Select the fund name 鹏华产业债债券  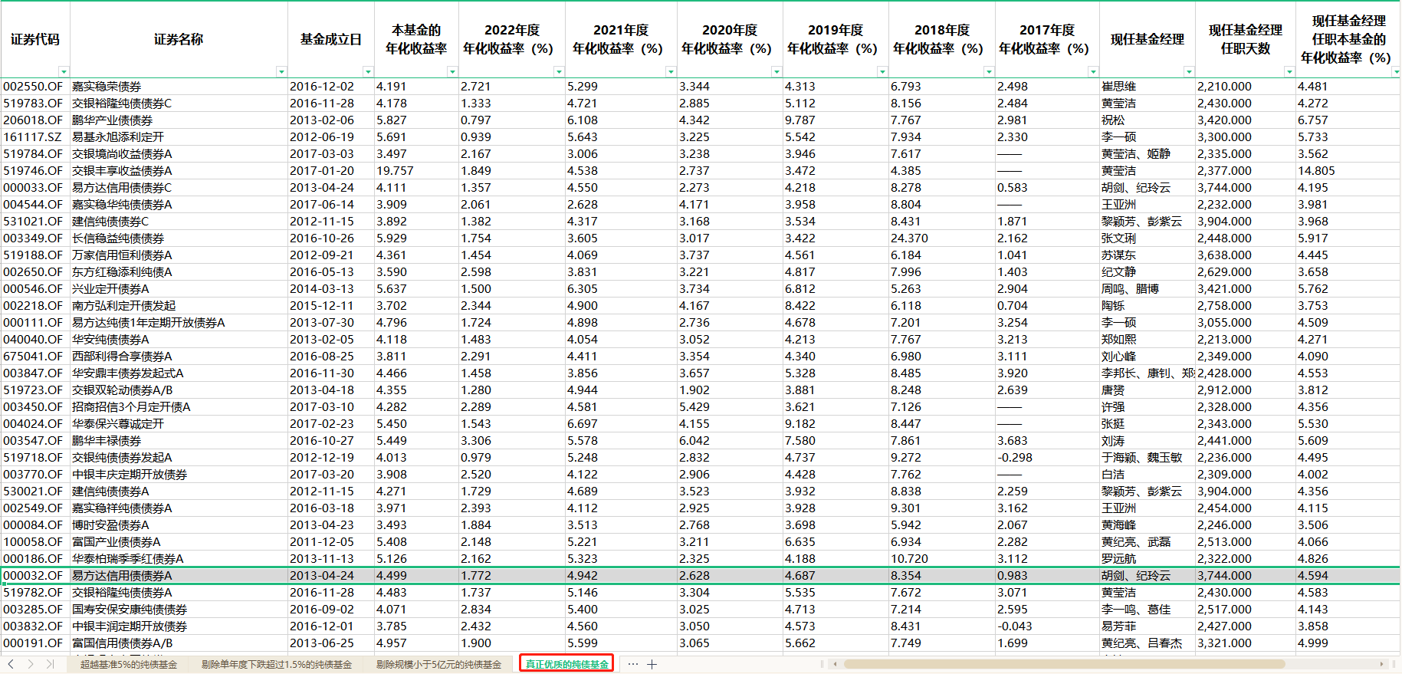[179, 120]
